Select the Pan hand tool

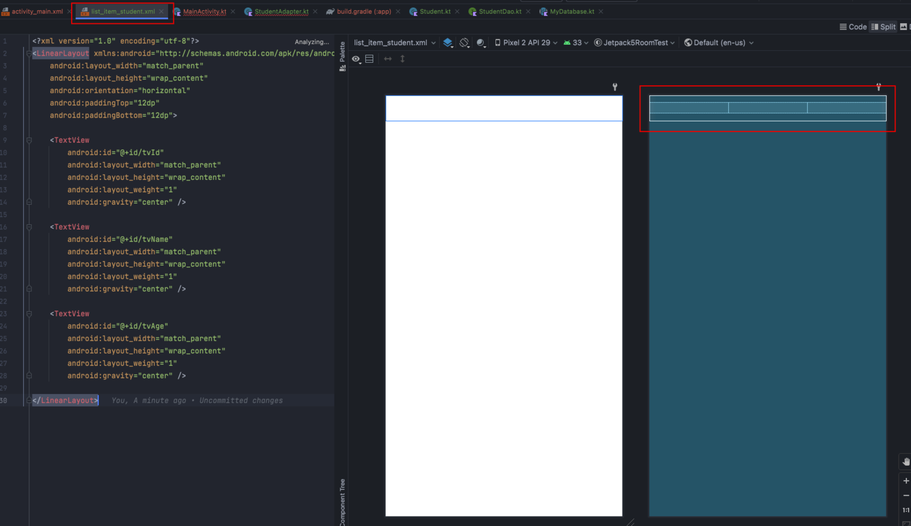click(906, 462)
